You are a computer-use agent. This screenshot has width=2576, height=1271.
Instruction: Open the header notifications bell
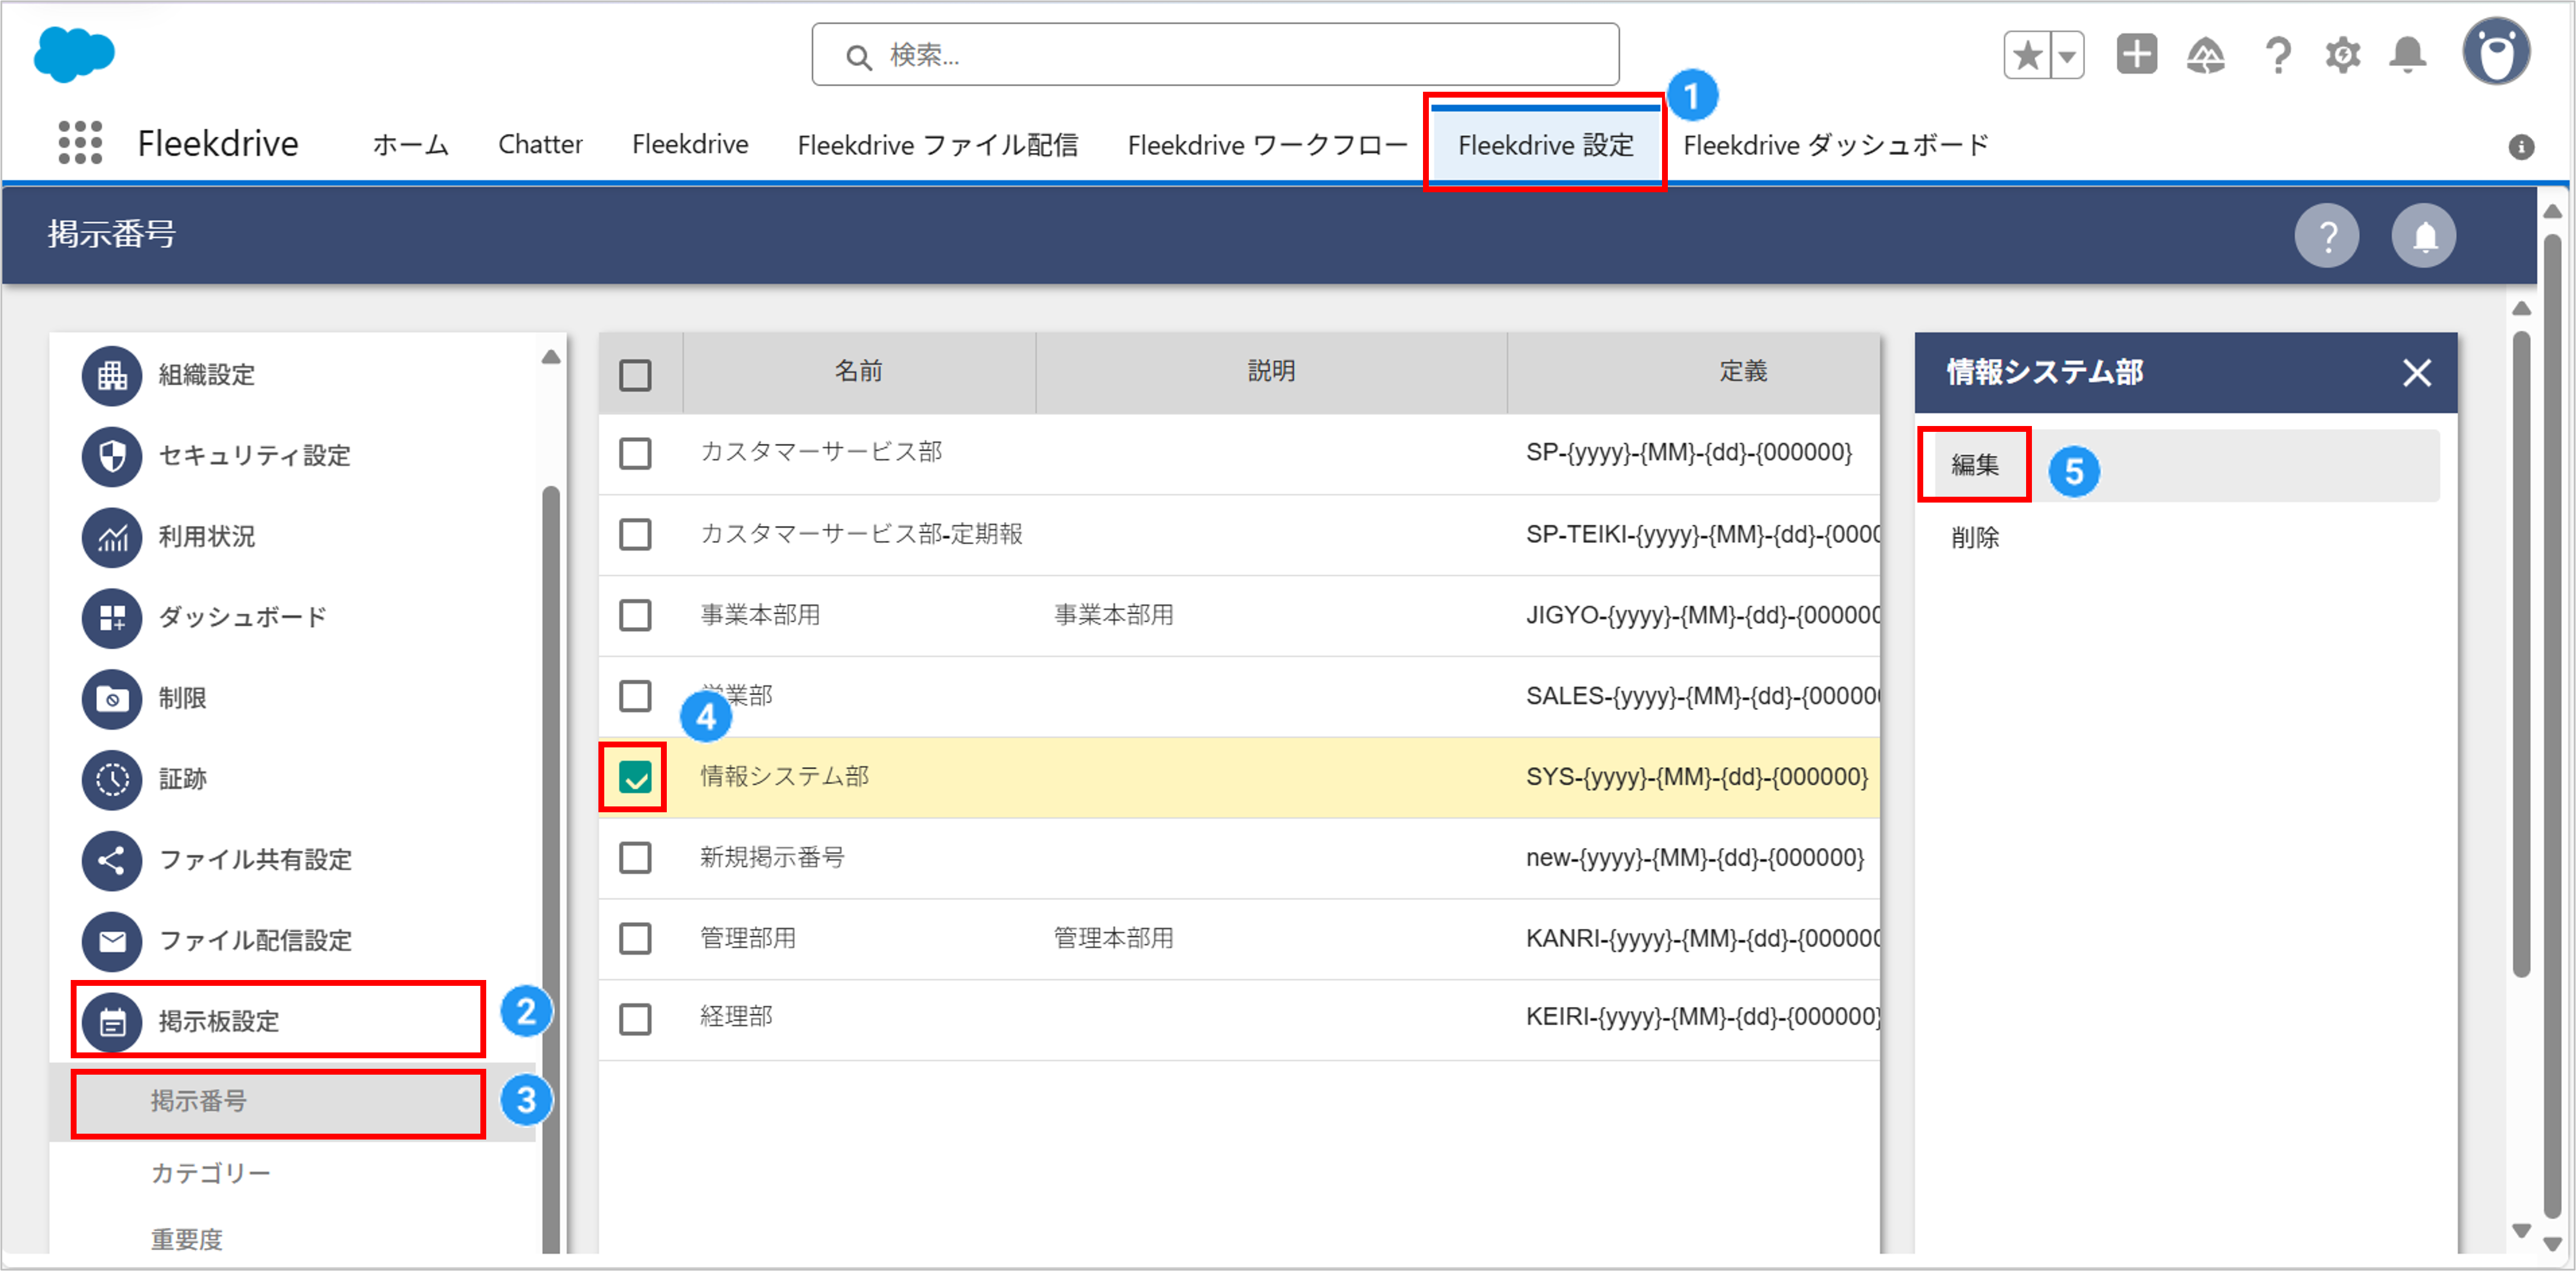pos(2408,55)
